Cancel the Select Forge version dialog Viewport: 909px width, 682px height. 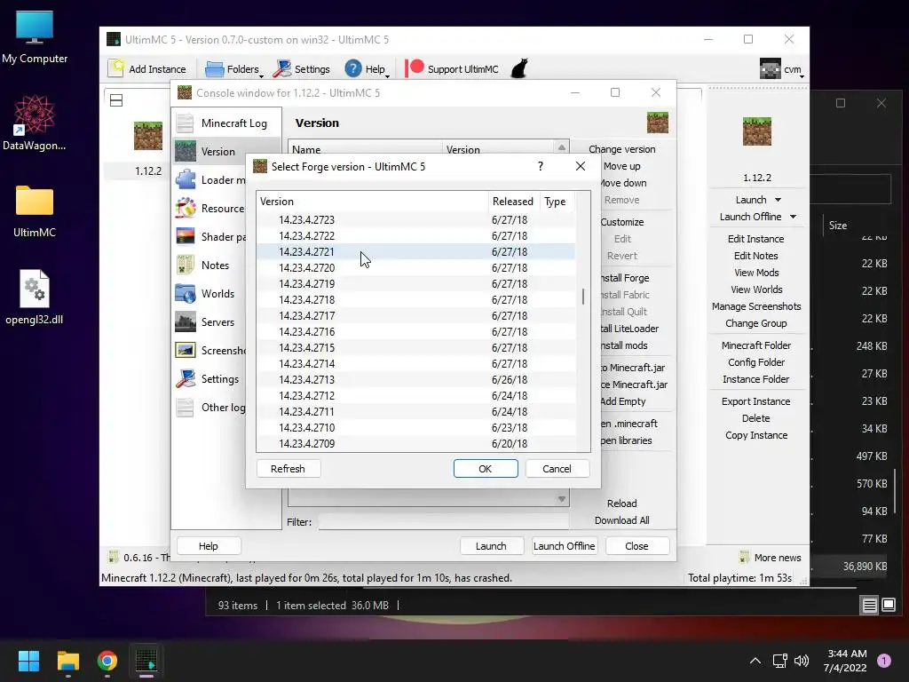557,469
